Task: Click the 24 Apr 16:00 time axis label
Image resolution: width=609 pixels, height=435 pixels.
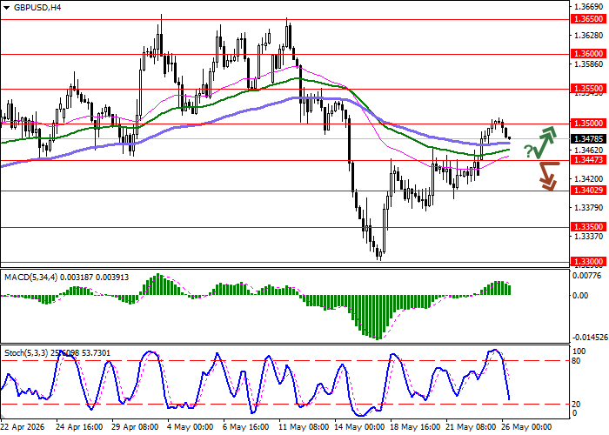Action: 78,427
